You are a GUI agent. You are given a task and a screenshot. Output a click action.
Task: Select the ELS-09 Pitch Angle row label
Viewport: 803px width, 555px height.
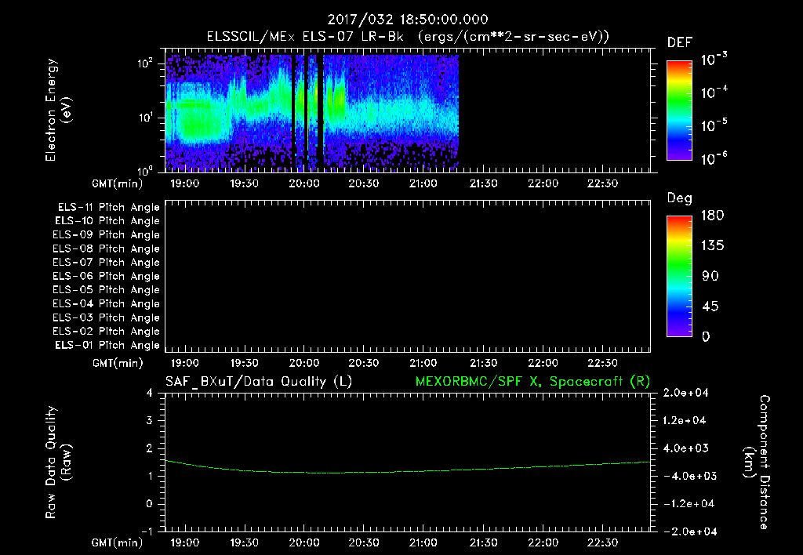[x=106, y=235]
